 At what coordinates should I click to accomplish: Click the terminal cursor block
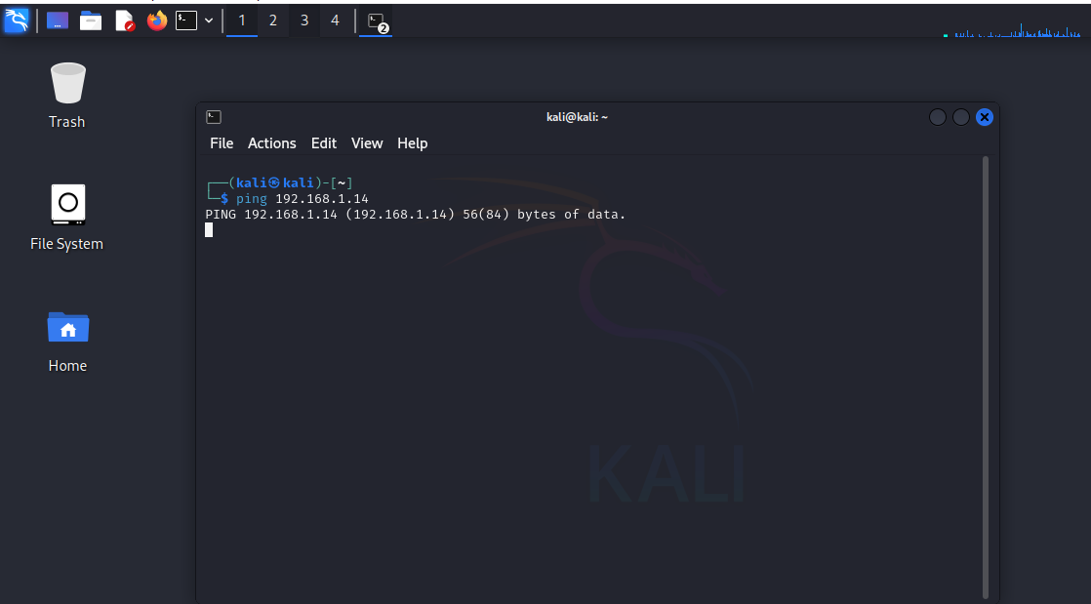pyautogui.click(x=209, y=230)
